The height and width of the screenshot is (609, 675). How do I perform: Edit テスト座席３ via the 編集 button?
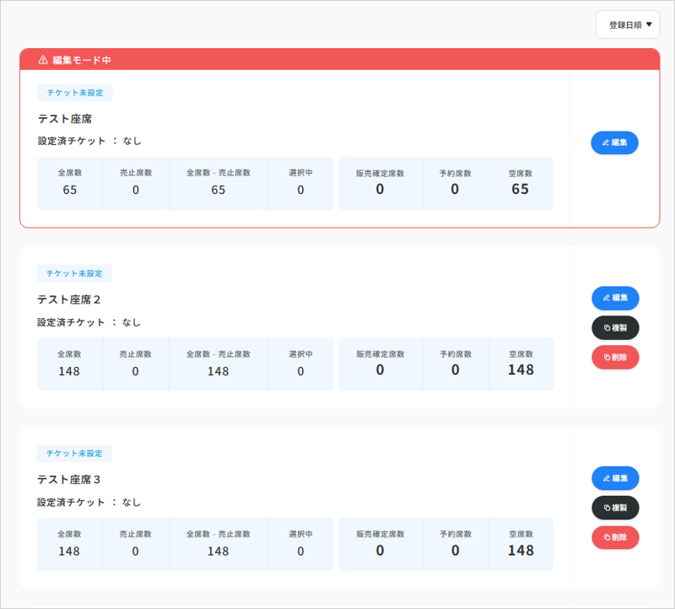[614, 478]
